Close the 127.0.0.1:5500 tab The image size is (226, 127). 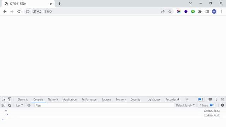click(x=51, y=4)
